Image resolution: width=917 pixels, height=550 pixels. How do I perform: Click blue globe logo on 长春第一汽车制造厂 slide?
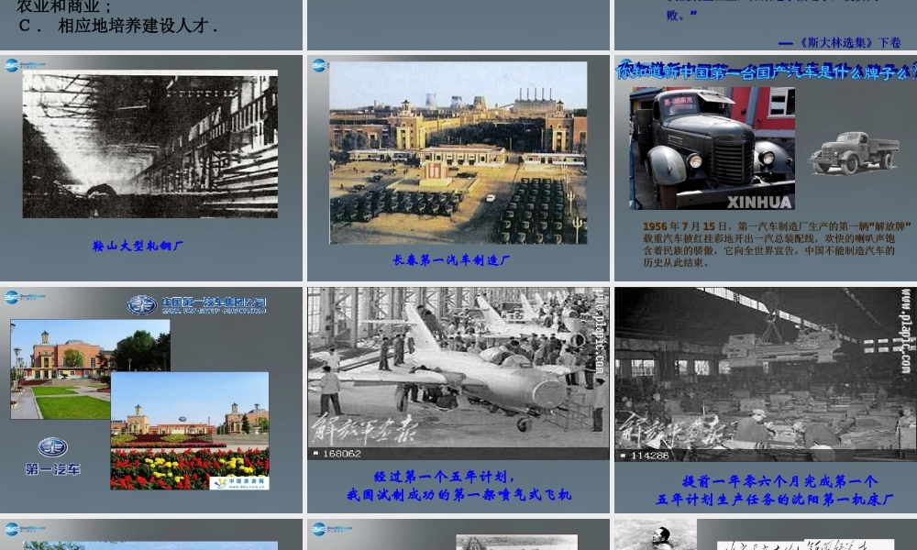tap(320, 65)
